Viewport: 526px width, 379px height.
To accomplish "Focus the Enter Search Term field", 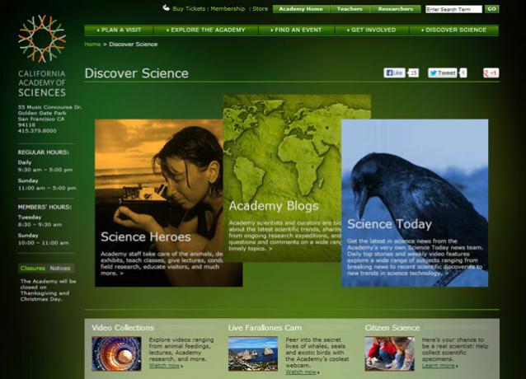I will click(453, 9).
